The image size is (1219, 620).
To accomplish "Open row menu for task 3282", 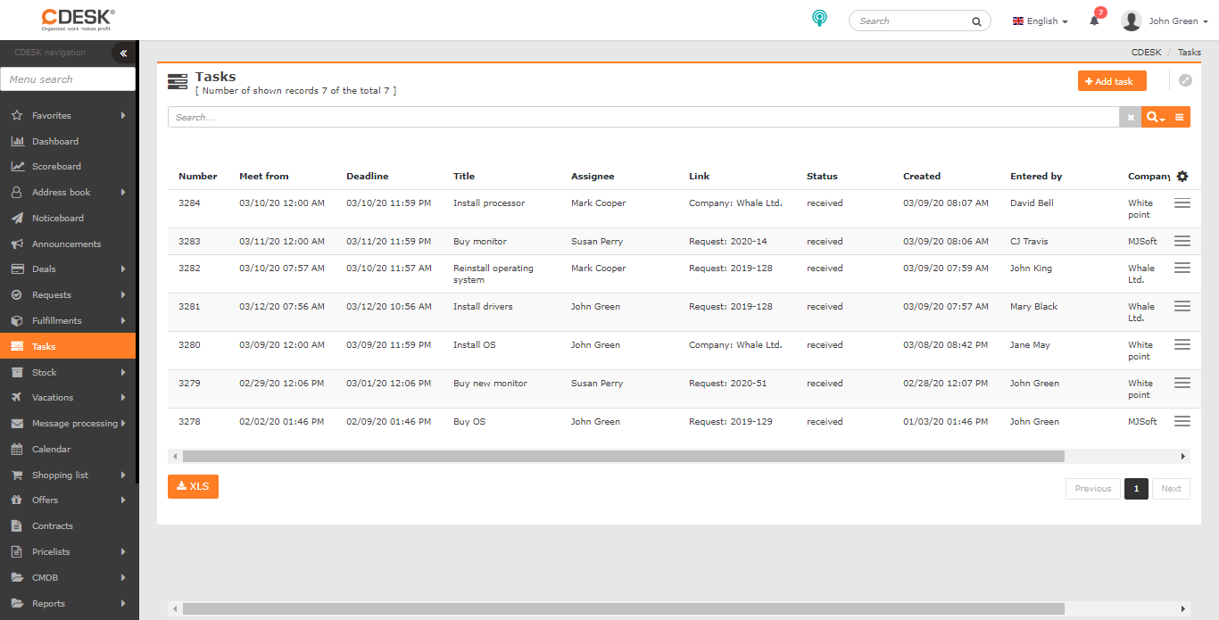I will pos(1182,268).
